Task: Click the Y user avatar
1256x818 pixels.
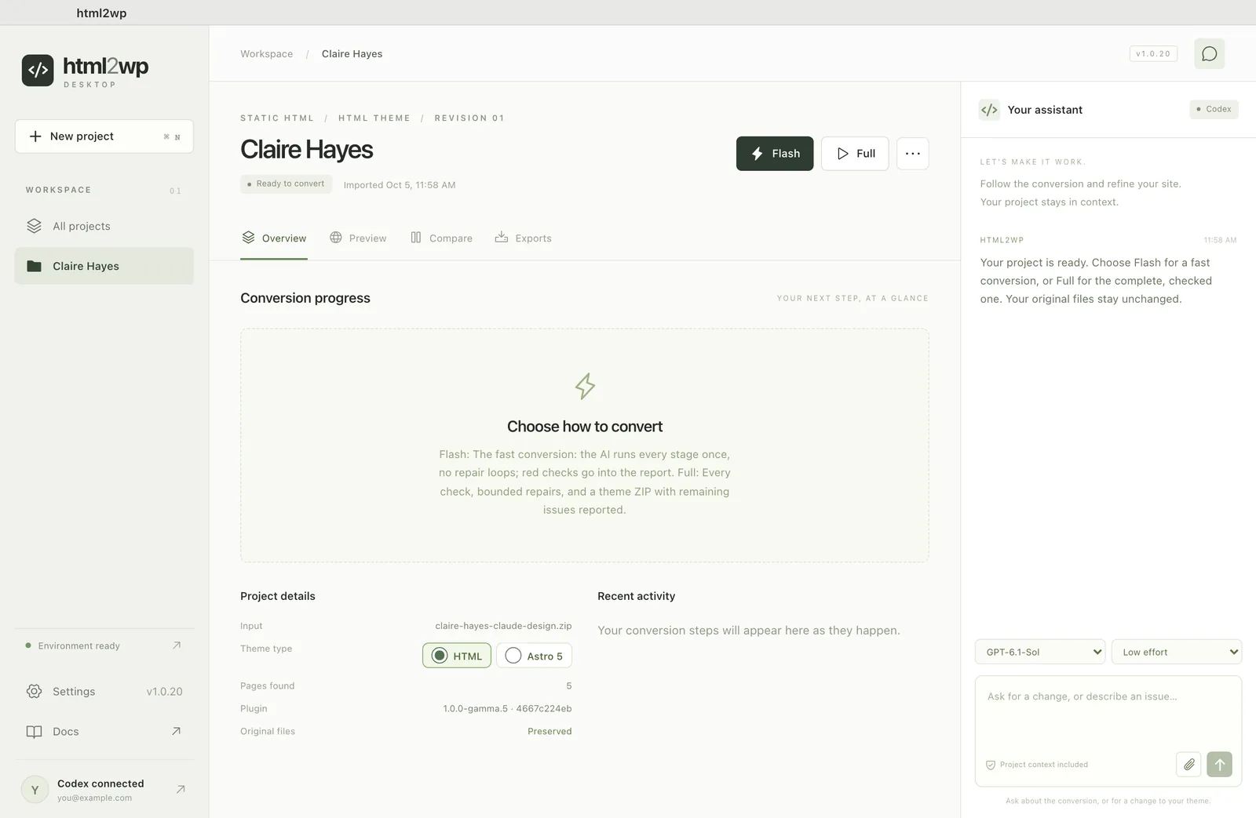Action: [x=35, y=790]
